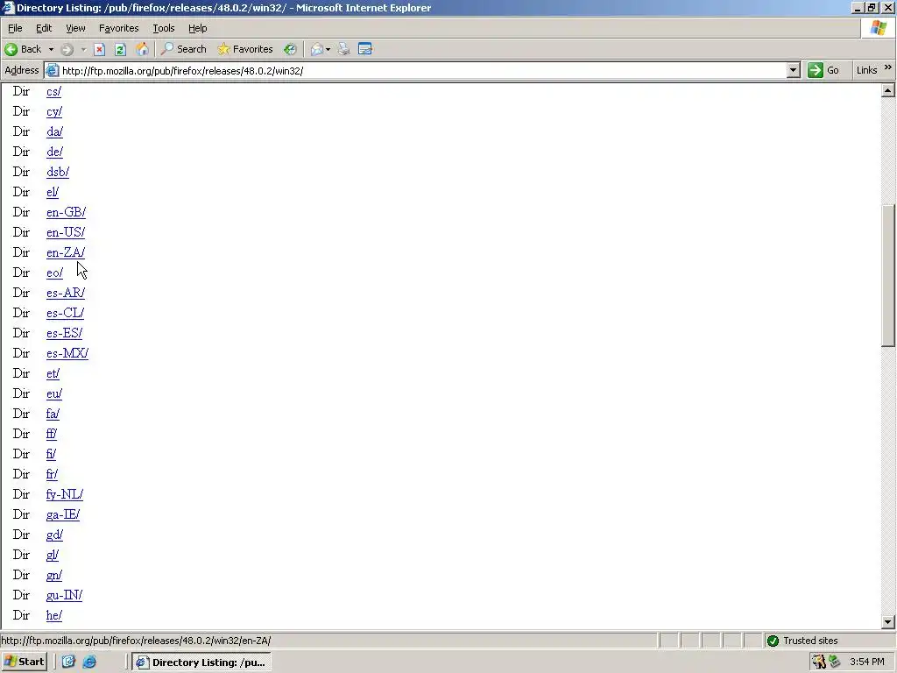Click the vertical scrollbar thumb
897x673 pixels.
click(887, 275)
